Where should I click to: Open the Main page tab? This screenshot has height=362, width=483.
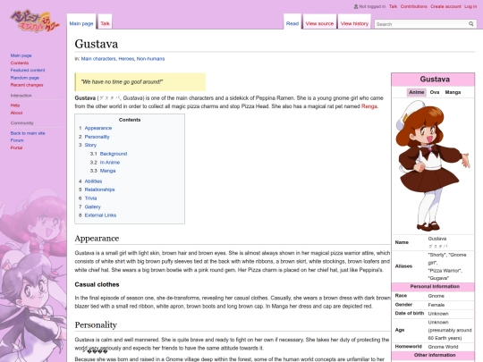click(x=81, y=23)
